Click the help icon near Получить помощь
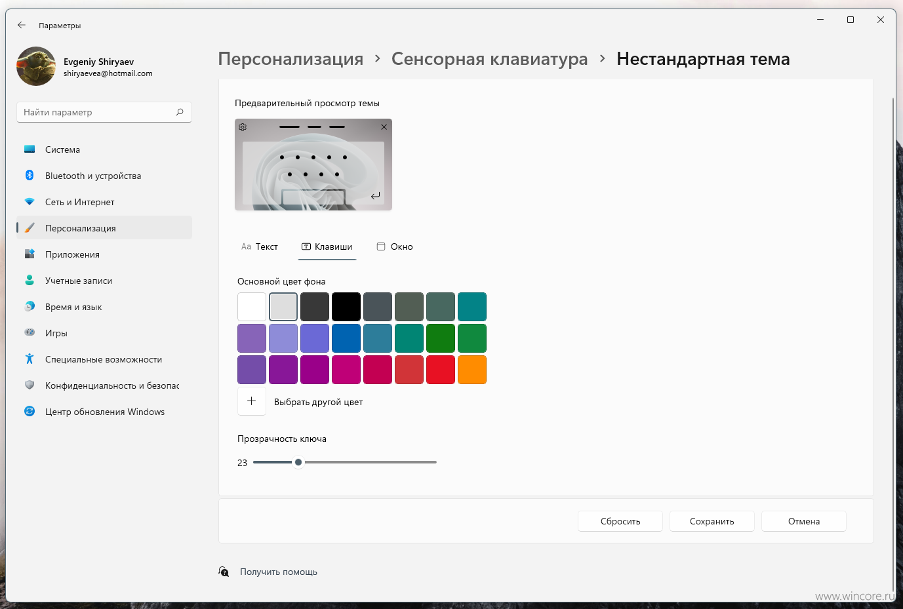This screenshot has width=903, height=609. [x=224, y=572]
